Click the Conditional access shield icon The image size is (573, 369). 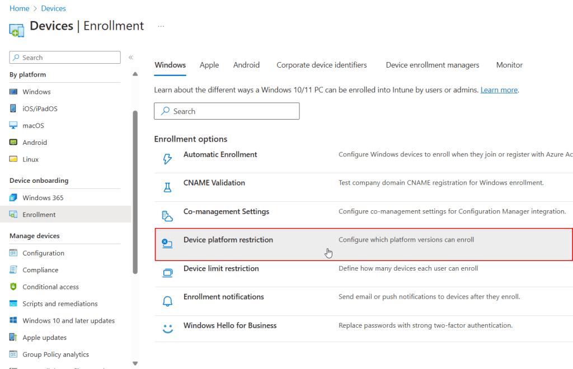click(x=13, y=287)
